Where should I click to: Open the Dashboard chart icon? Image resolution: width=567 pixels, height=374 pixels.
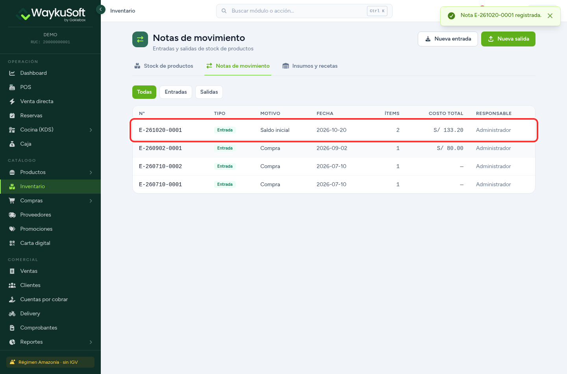tap(12, 73)
